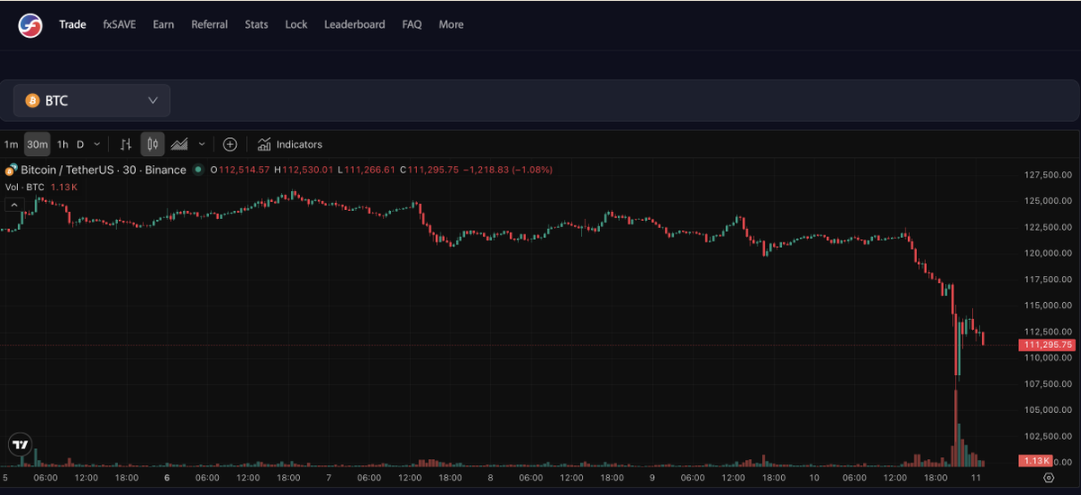Open chart settings gear icon
The height and width of the screenshot is (495, 1081).
pyautogui.click(x=1049, y=478)
